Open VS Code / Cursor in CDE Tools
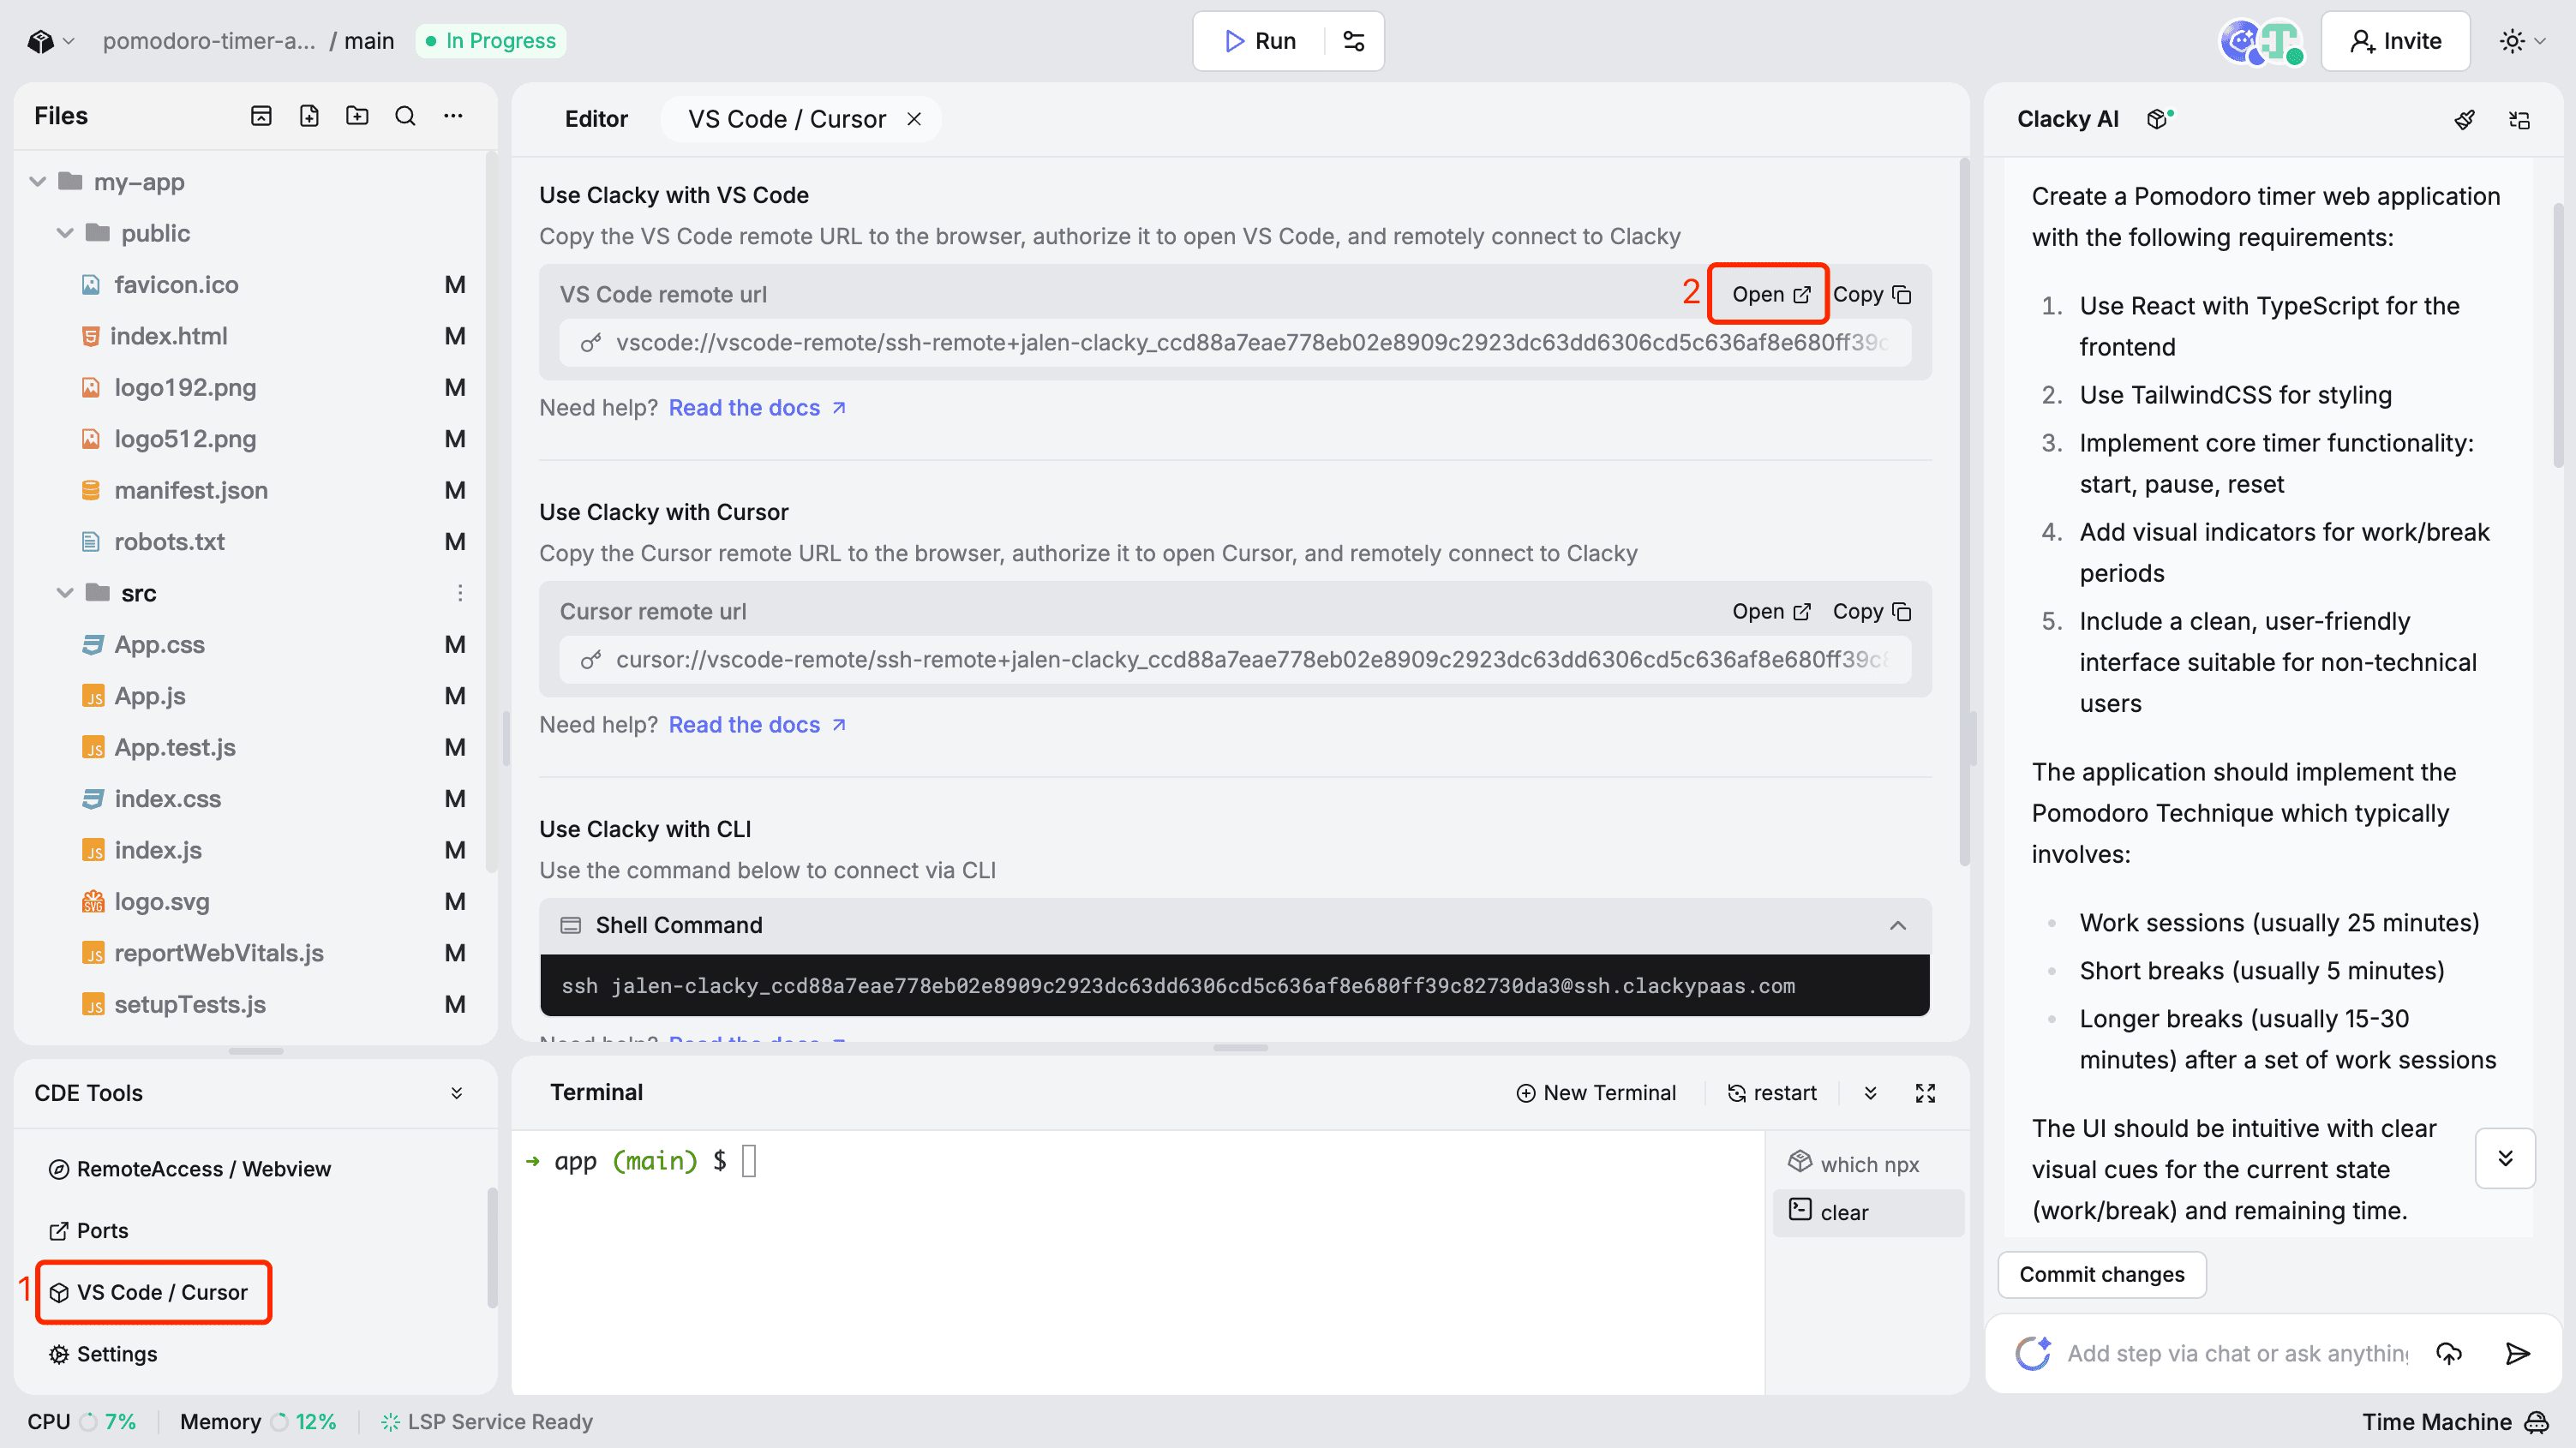The image size is (2576, 1448). tap(148, 1292)
